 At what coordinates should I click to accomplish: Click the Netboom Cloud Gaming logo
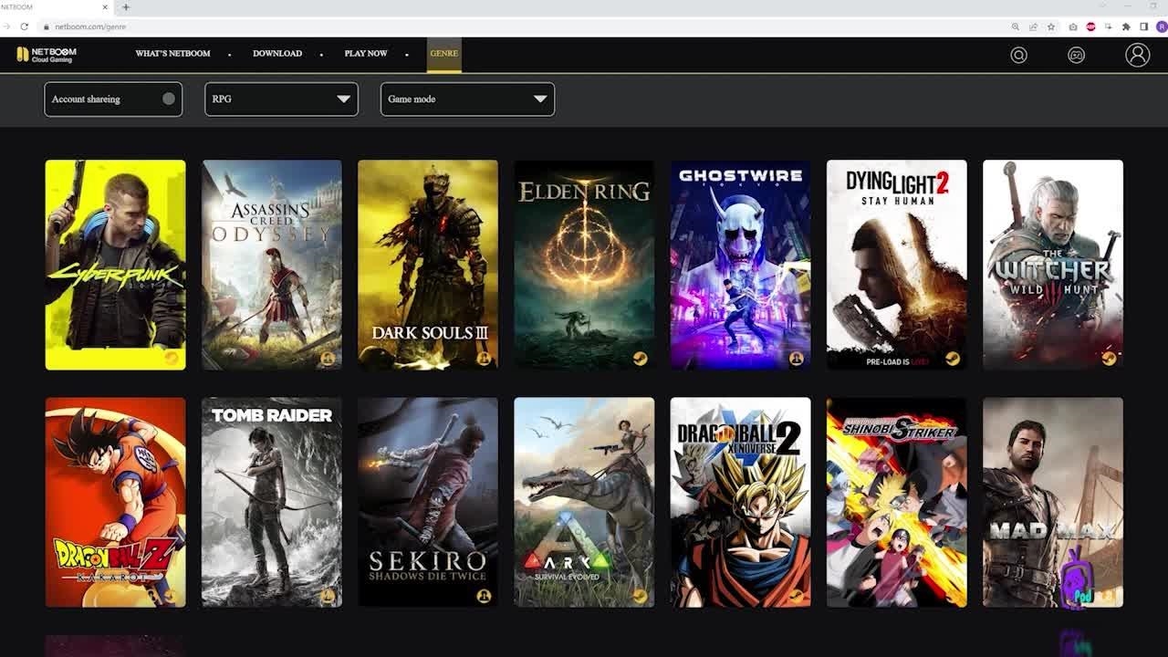coord(47,55)
